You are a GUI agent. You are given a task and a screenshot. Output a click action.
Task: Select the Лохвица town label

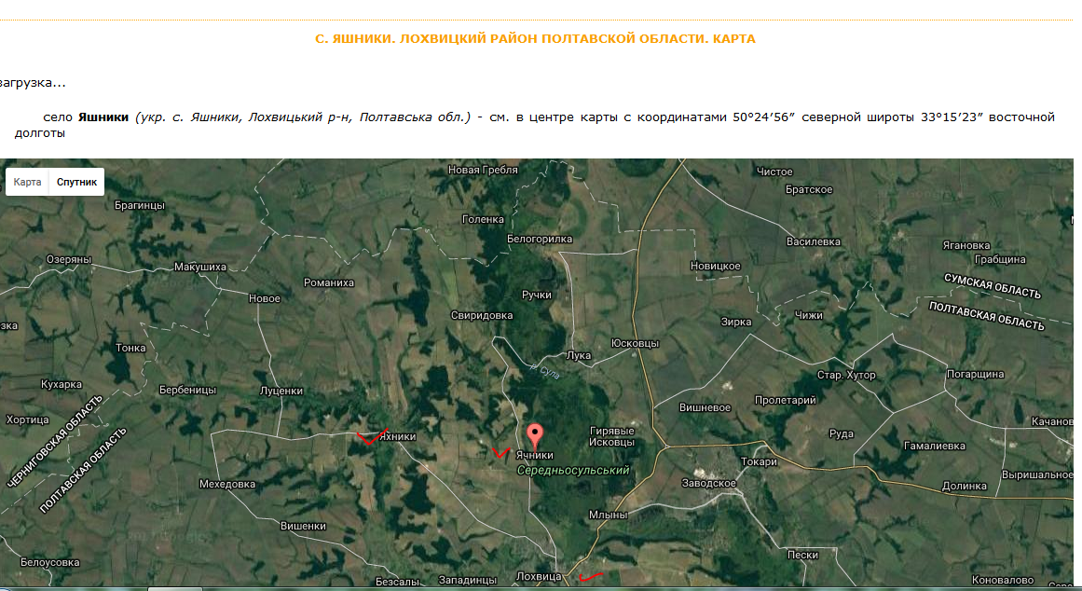tap(539, 576)
